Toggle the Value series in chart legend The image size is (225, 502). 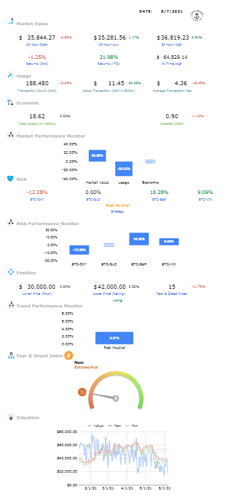click(95, 426)
